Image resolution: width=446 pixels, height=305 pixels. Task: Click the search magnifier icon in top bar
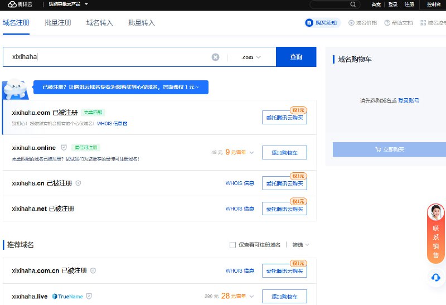click(x=353, y=4)
